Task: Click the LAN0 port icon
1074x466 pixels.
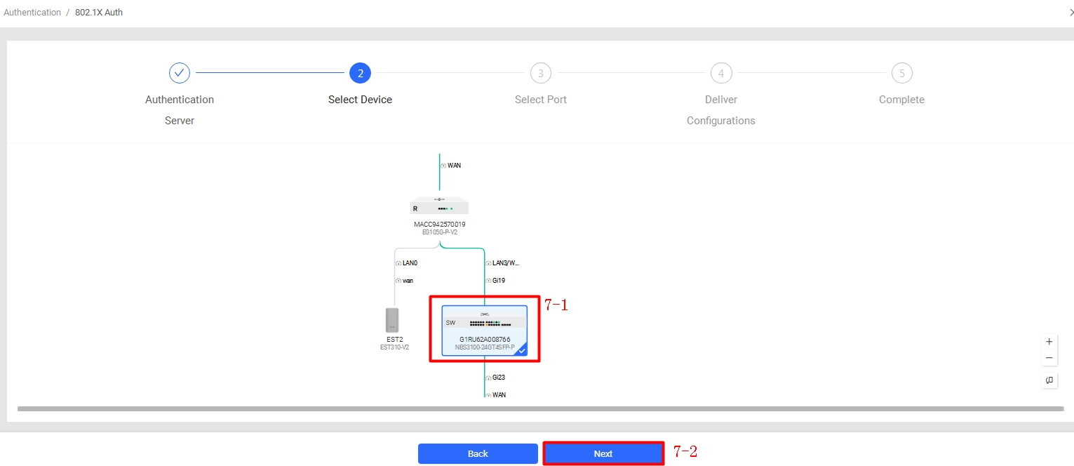Action: point(398,263)
